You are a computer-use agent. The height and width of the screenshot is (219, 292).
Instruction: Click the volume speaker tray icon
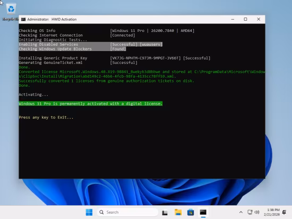pyautogui.click(x=257, y=212)
